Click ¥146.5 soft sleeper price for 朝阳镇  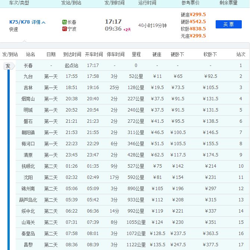pos(210,132)
